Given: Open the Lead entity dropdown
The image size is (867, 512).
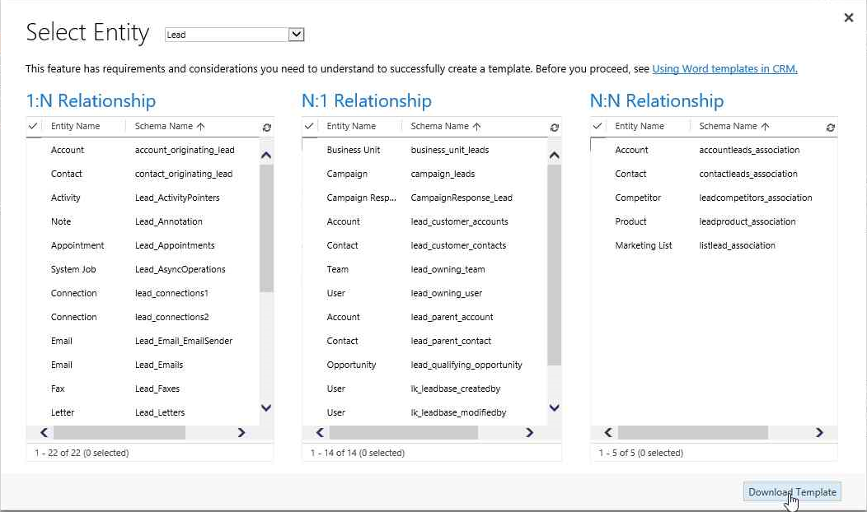Looking at the screenshot, I should 297,35.
